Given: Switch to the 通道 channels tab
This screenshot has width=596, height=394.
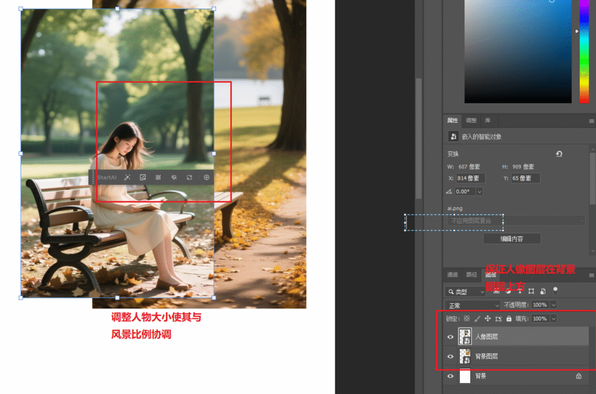Looking at the screenshot, I should tap(452, 275).
